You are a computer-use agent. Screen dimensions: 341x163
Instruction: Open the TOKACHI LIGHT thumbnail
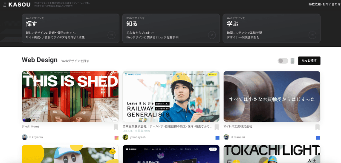click(272, 154)
